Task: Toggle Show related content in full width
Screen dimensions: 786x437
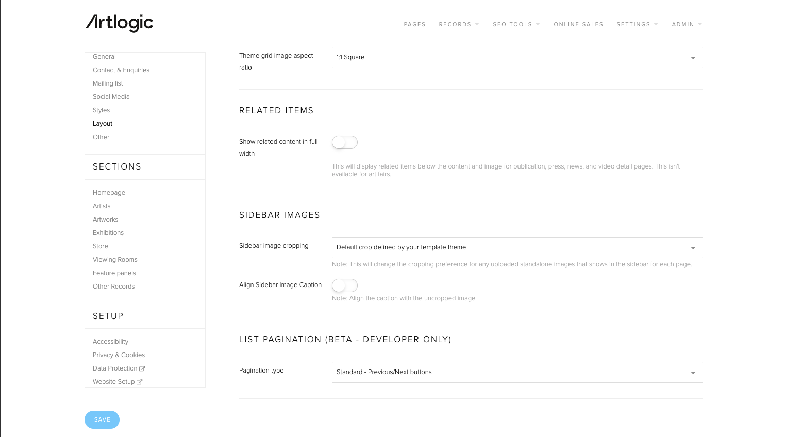Action: point(344,142)
